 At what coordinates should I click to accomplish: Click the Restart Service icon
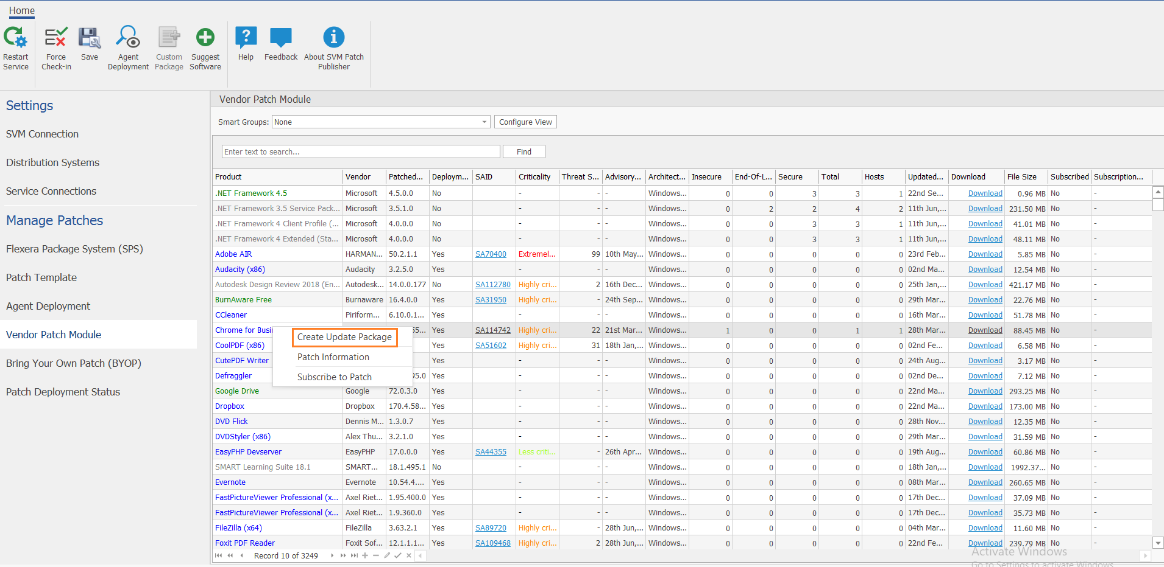tap(15, 37)
